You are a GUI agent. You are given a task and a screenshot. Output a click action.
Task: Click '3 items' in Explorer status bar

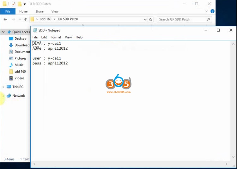tap(9, 159)
